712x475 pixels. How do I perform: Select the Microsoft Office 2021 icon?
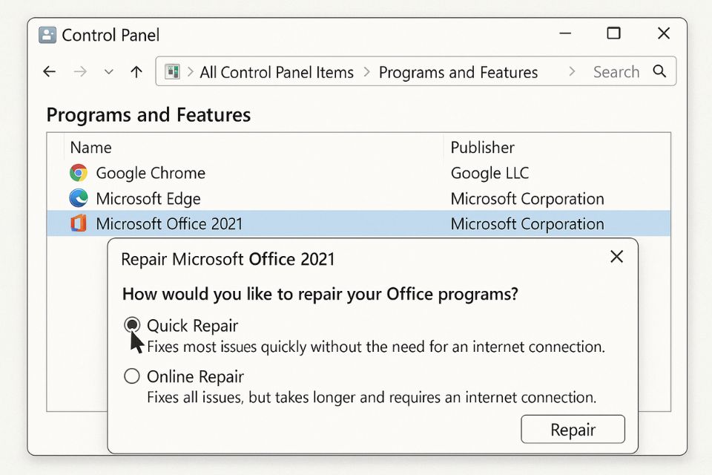(79, 223)
